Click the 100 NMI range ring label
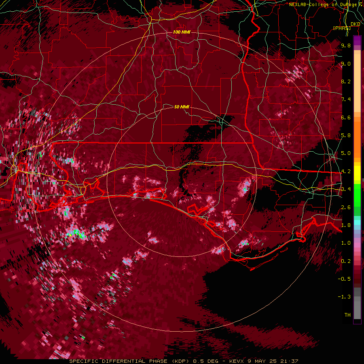The height and width of the screenshot is (364, 364). click(182, 32)
